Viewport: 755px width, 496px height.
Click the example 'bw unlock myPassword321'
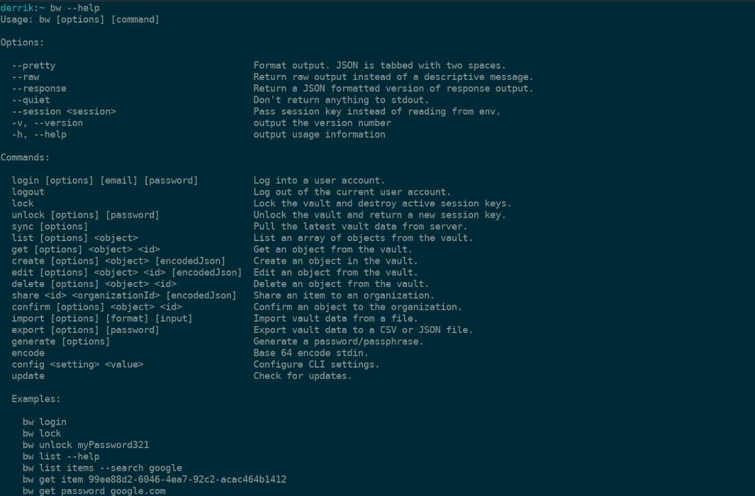tap(86, 445)
